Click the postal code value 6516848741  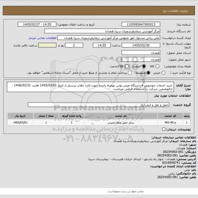pyautogui.click(x=171, y=163)
